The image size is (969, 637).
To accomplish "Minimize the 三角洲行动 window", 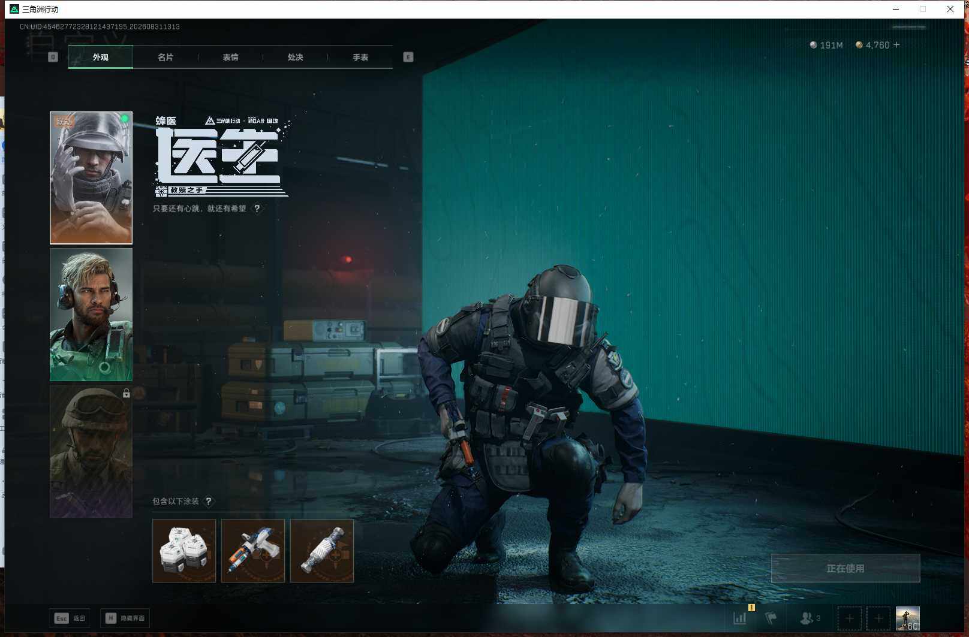I will [896, 9].
